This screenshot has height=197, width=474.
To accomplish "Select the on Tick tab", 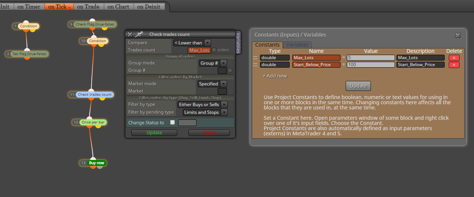I will coord(59,6).
